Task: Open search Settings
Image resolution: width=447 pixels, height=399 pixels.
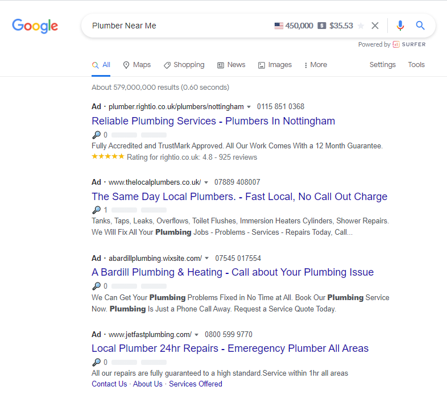Action: point(383,65)
